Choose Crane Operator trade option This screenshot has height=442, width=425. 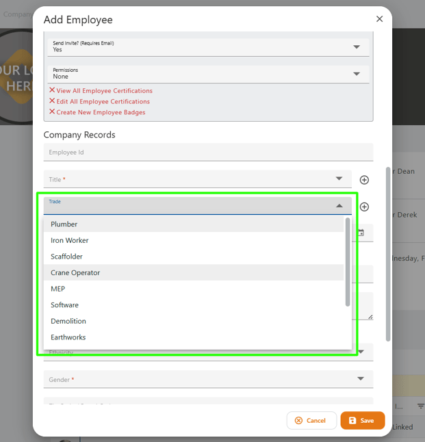coord(75,273)
